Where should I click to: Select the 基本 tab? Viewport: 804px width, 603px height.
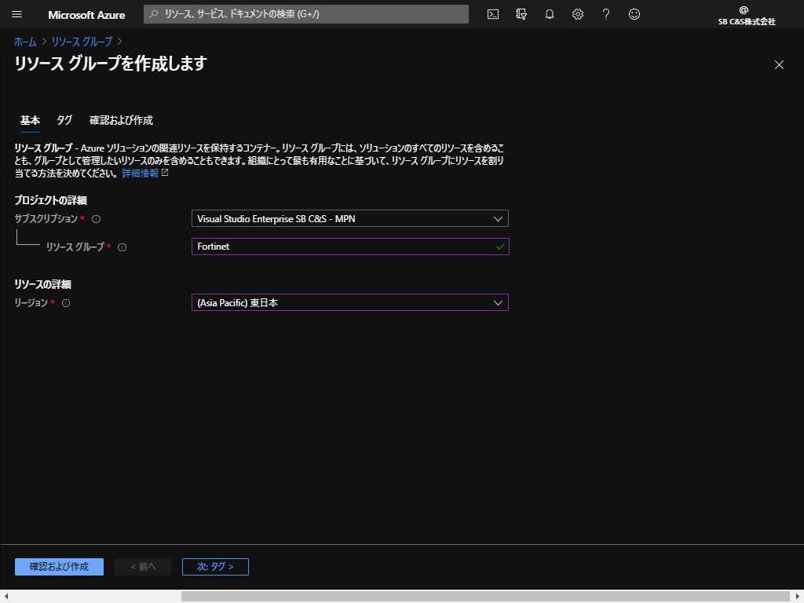31,120
